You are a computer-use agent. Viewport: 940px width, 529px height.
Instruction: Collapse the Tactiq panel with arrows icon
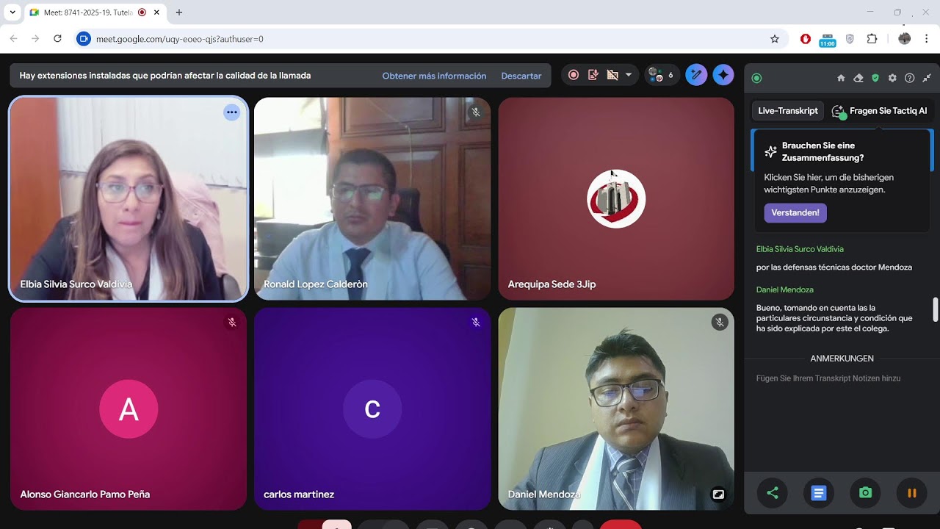coord(927,78)
